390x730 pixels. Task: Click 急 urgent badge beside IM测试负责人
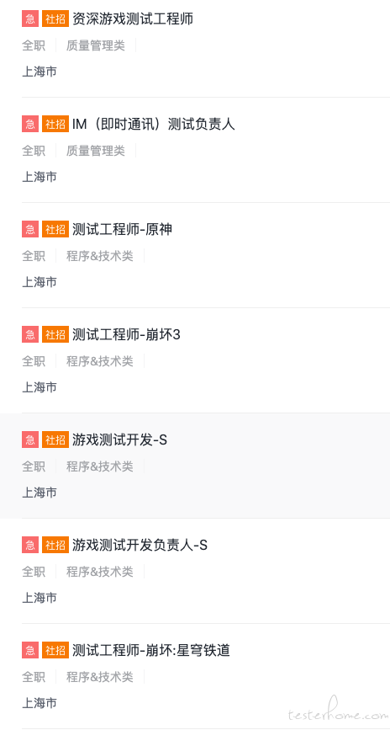(30, 125)
